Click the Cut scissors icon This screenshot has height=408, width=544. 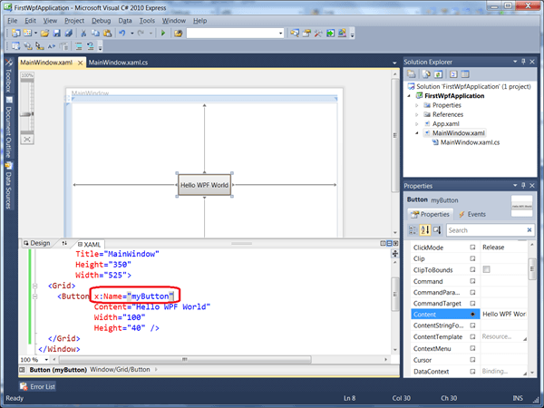click(83, 33)
